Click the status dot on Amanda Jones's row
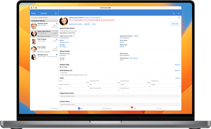 pyautogui.click(x=57, y=24)
